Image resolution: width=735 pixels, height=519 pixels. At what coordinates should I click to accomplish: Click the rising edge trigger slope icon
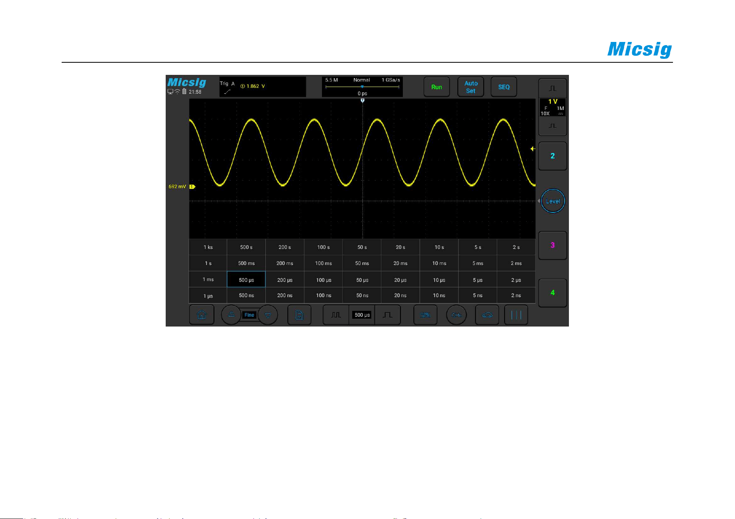point(227,92)
